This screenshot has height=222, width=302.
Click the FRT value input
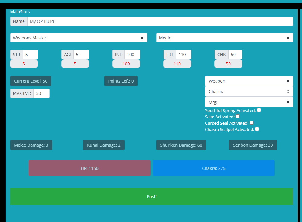pyautogui.click(x=183, y=55)
